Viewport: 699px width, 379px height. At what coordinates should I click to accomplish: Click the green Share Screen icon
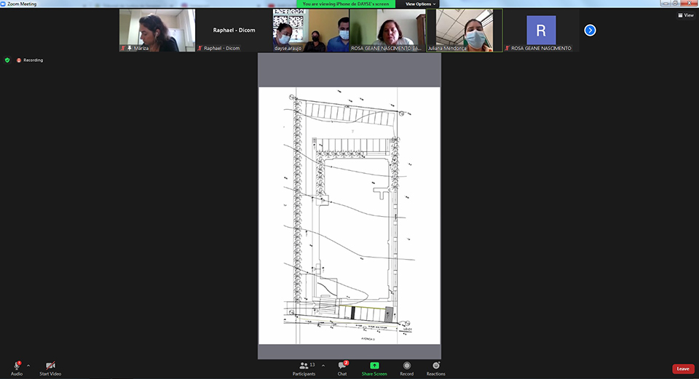(x=374, y=366)
